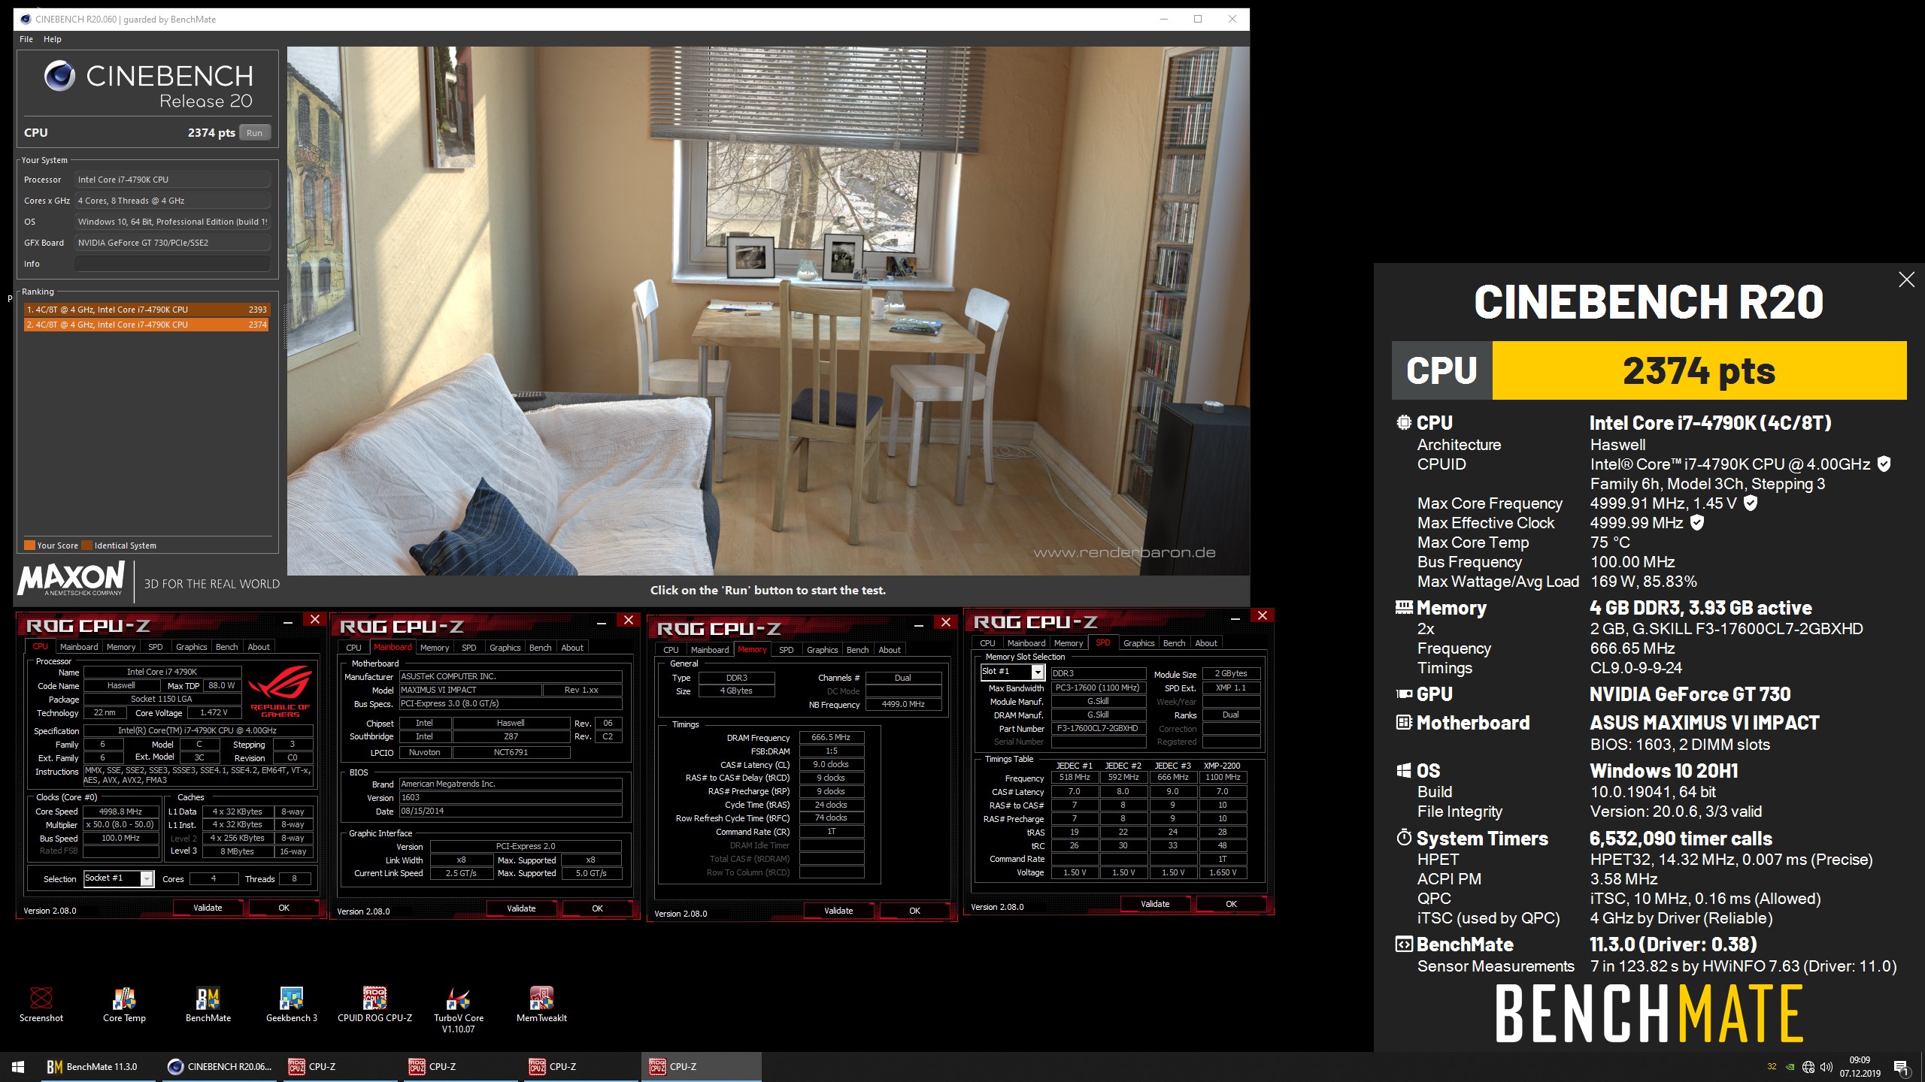Open the Cinebench File menu
This screenshot has height=1082, width=1925.
(x=26, y=39)
